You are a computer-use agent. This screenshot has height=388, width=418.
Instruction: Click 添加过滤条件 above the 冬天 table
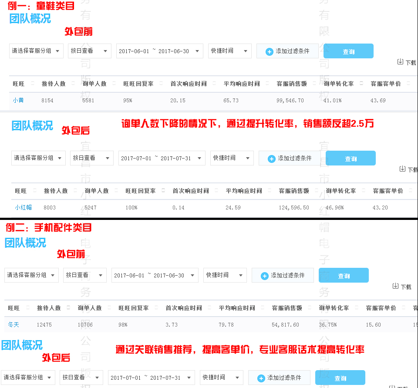pos(283,275)
